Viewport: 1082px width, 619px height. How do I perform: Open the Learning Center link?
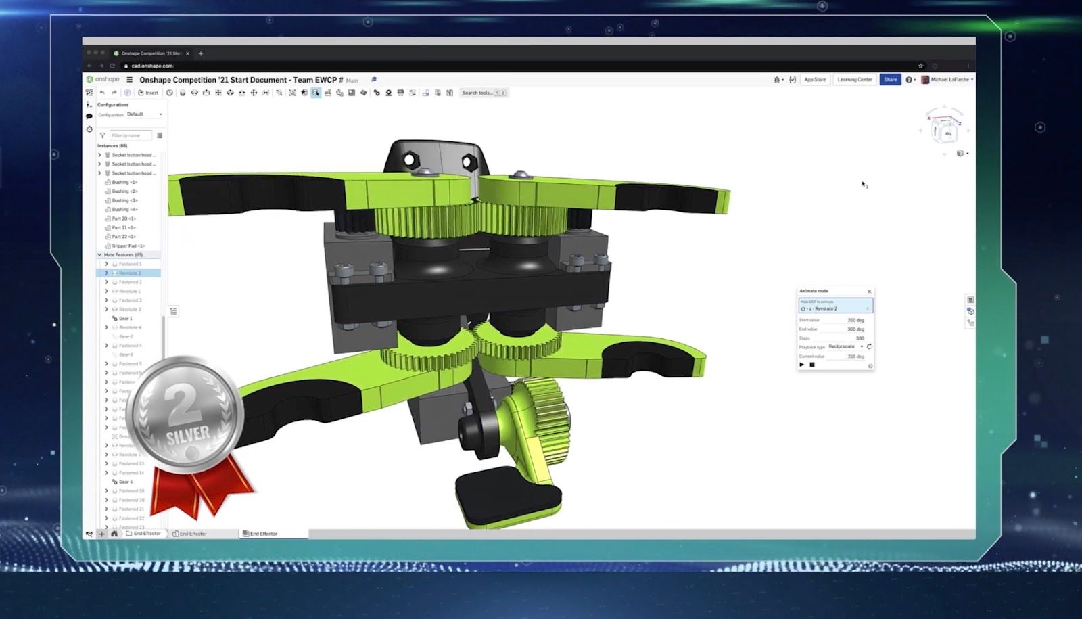point(854,80)
